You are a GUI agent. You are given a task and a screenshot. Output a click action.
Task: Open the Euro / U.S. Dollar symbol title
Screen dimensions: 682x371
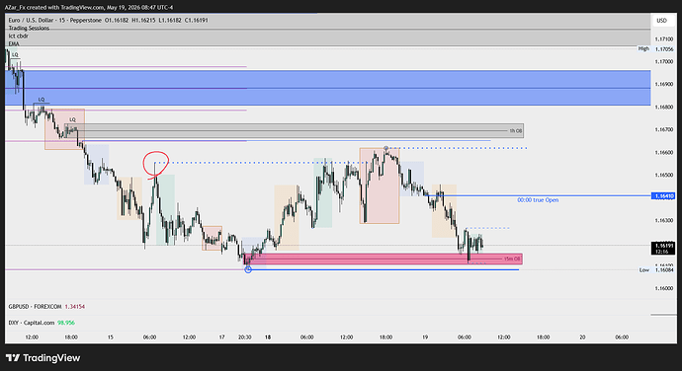55,20
